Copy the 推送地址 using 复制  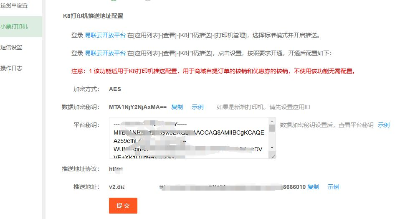tap(313, 187)
